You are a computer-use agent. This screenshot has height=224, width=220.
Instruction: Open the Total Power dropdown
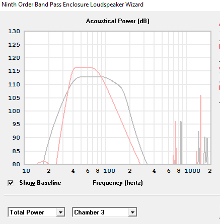coord(36,212)
